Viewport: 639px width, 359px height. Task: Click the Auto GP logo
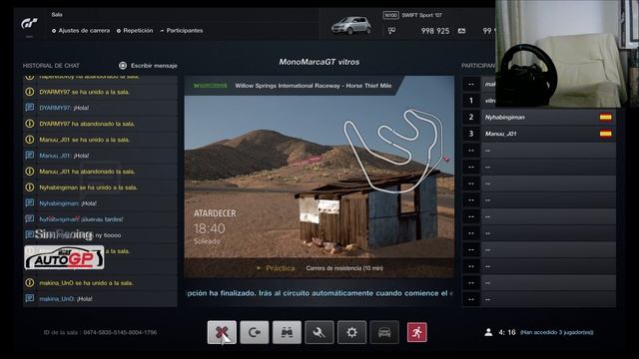(x=64, y=257)
